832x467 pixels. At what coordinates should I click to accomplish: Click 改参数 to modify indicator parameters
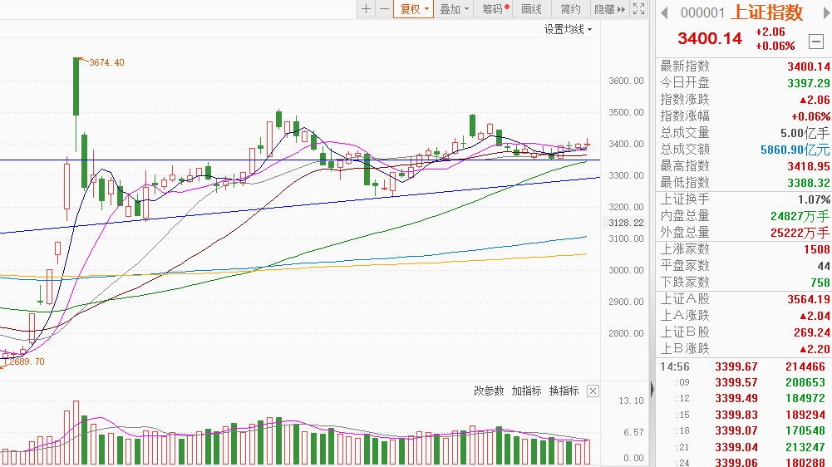pyautogui.click(x=489, y=391)
